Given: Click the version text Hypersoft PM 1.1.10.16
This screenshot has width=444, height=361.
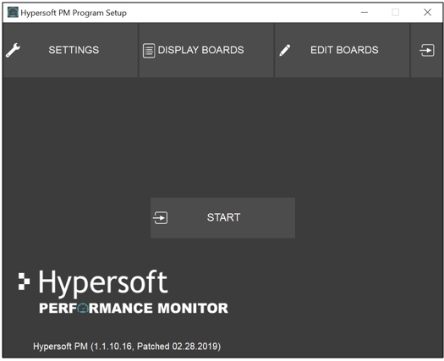Looking at the screenshot, I should 127,347.
